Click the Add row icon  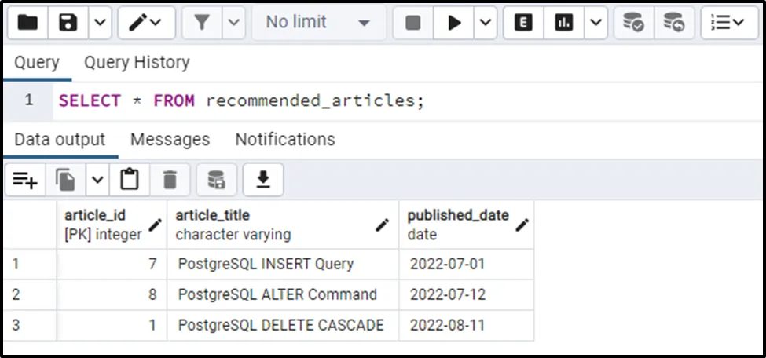point(25,181)
